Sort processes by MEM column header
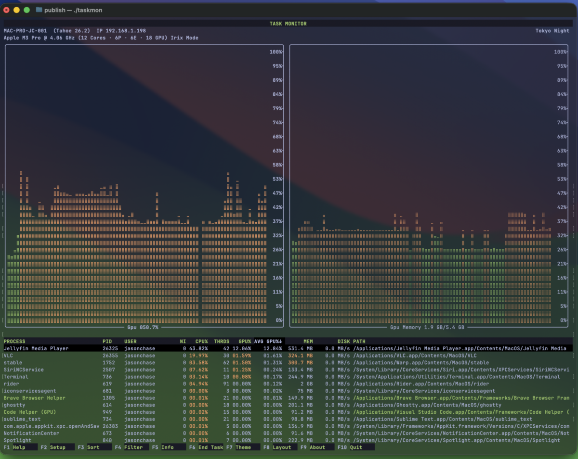This screenshot has width=578, height=459. coord(308,342)
